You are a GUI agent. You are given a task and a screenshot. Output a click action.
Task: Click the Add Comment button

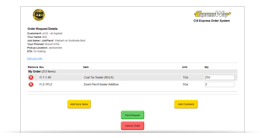click(186, 104)
